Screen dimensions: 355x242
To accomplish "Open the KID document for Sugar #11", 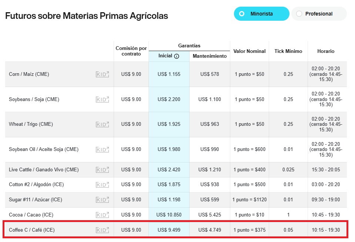I will (103, 200).
